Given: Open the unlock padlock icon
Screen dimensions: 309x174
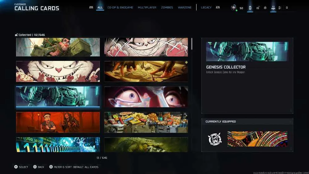Looking at the screenshot, I should coord(258,8).
